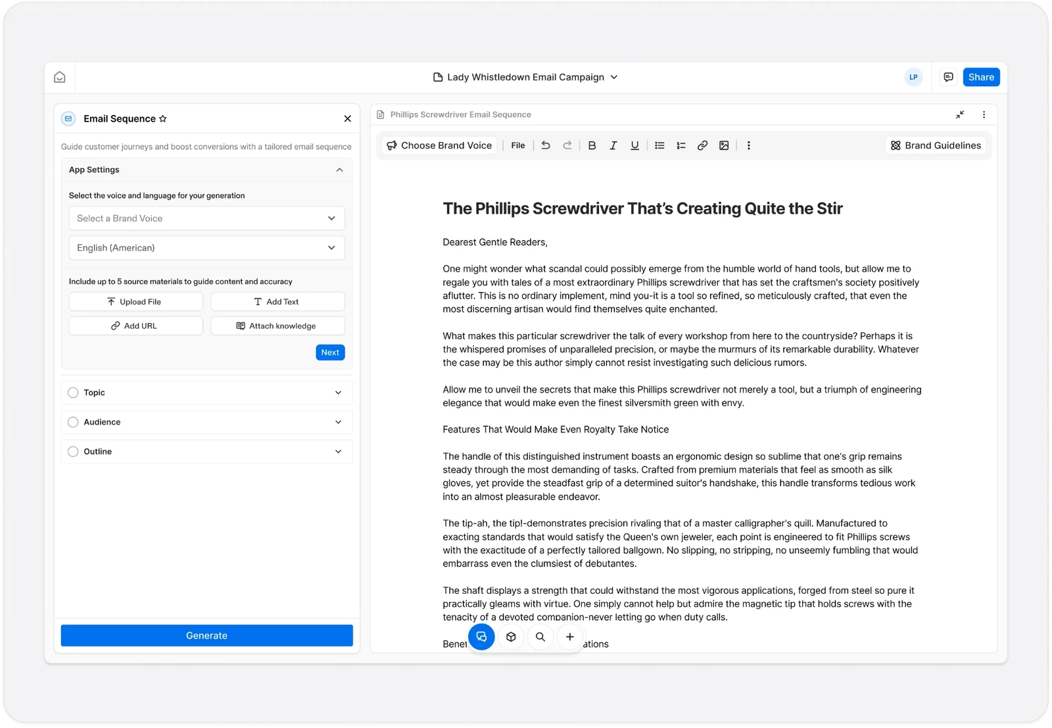
Task: Insert an image
Action: point(724,145)
